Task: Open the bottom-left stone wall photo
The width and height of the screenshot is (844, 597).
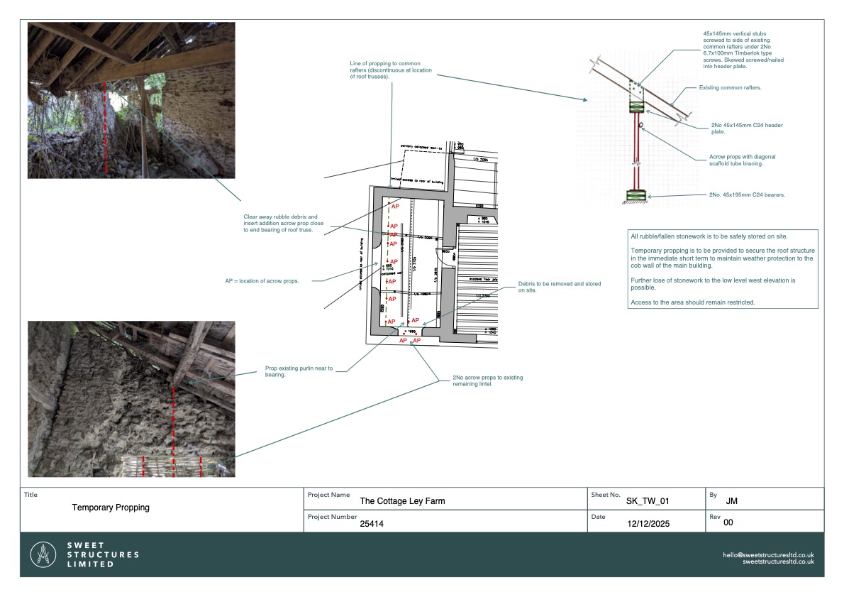Action: (131, 398)
